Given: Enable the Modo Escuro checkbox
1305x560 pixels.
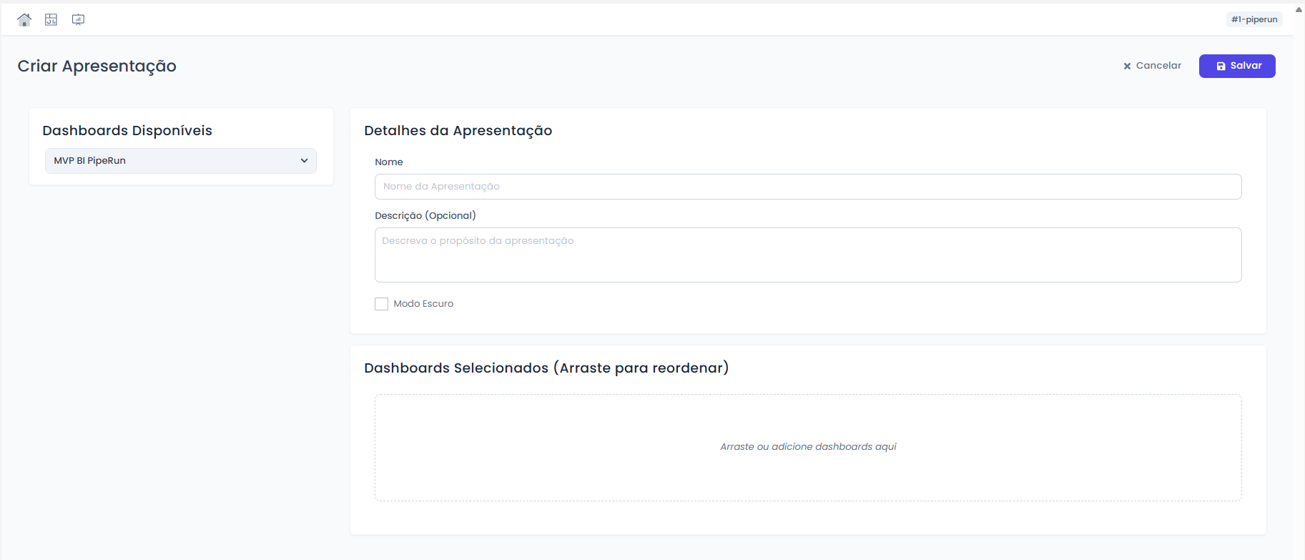Looking at the screenshot, I should (x=382, y=304).
